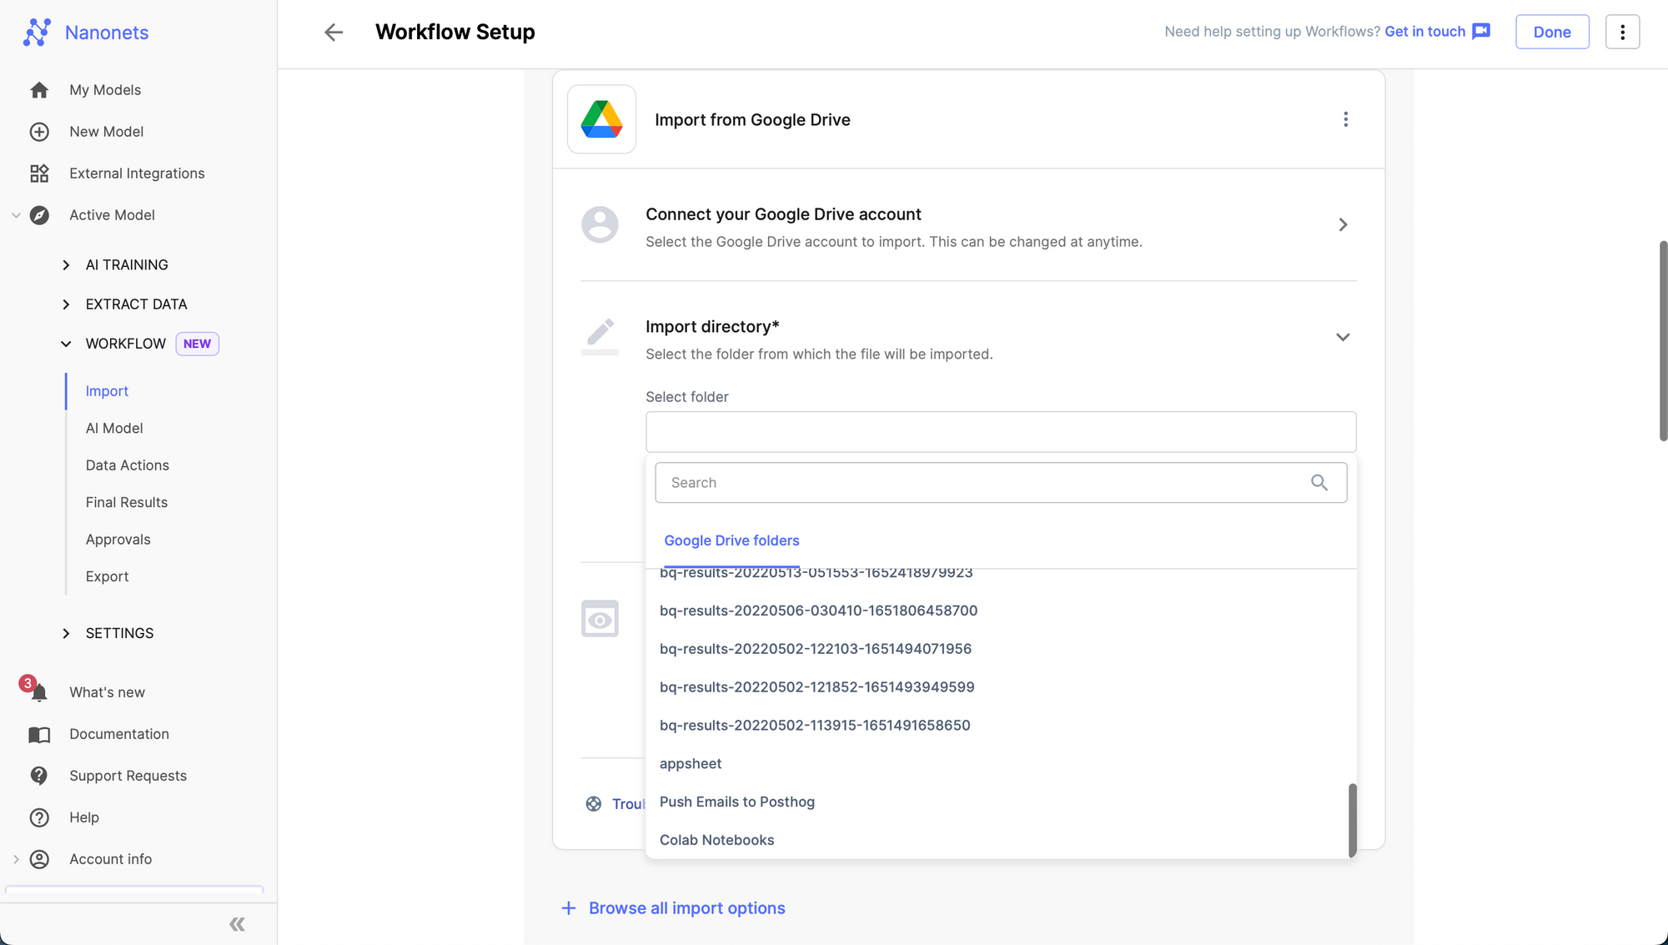Collapse the WORKFLOW section

tap(66, 344)
